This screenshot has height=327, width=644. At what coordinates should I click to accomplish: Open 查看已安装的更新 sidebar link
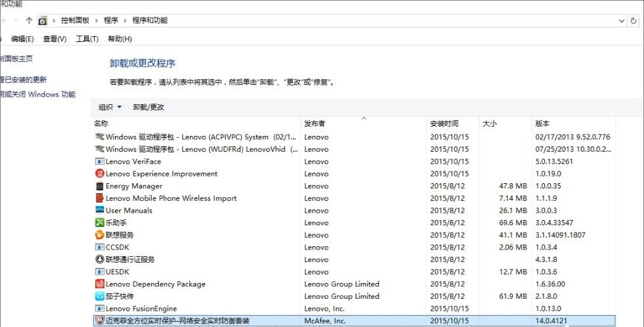pyautogui.click(x=24, y=79)
